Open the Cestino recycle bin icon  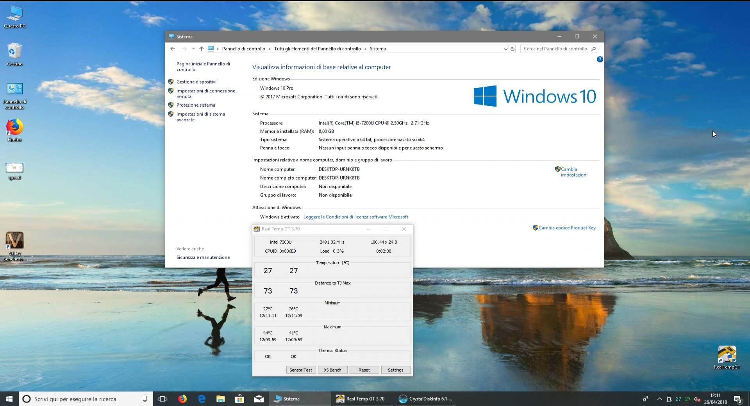(x=15, y=54)
